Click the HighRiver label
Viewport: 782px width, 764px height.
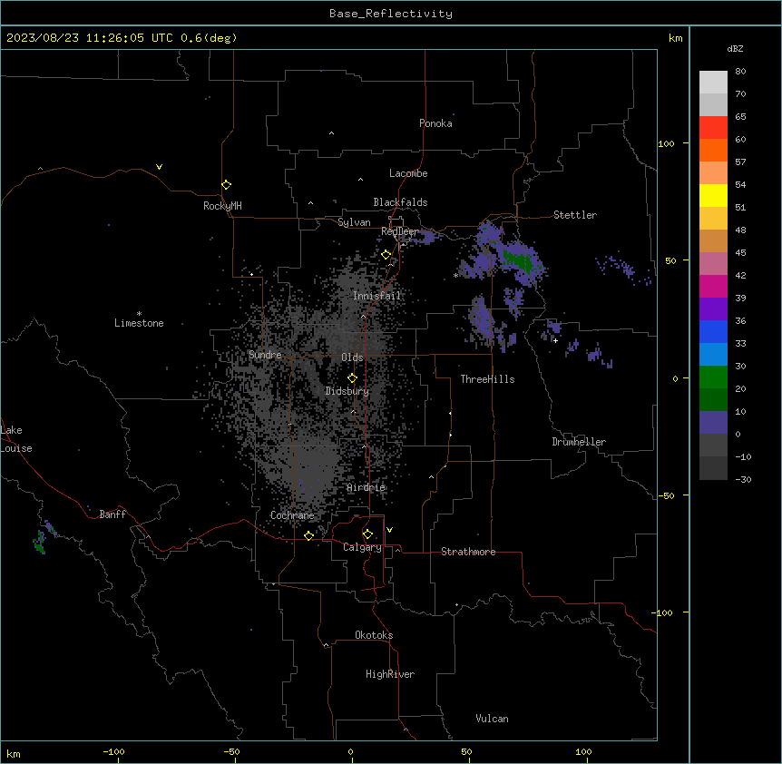click(x=390, y=674)
